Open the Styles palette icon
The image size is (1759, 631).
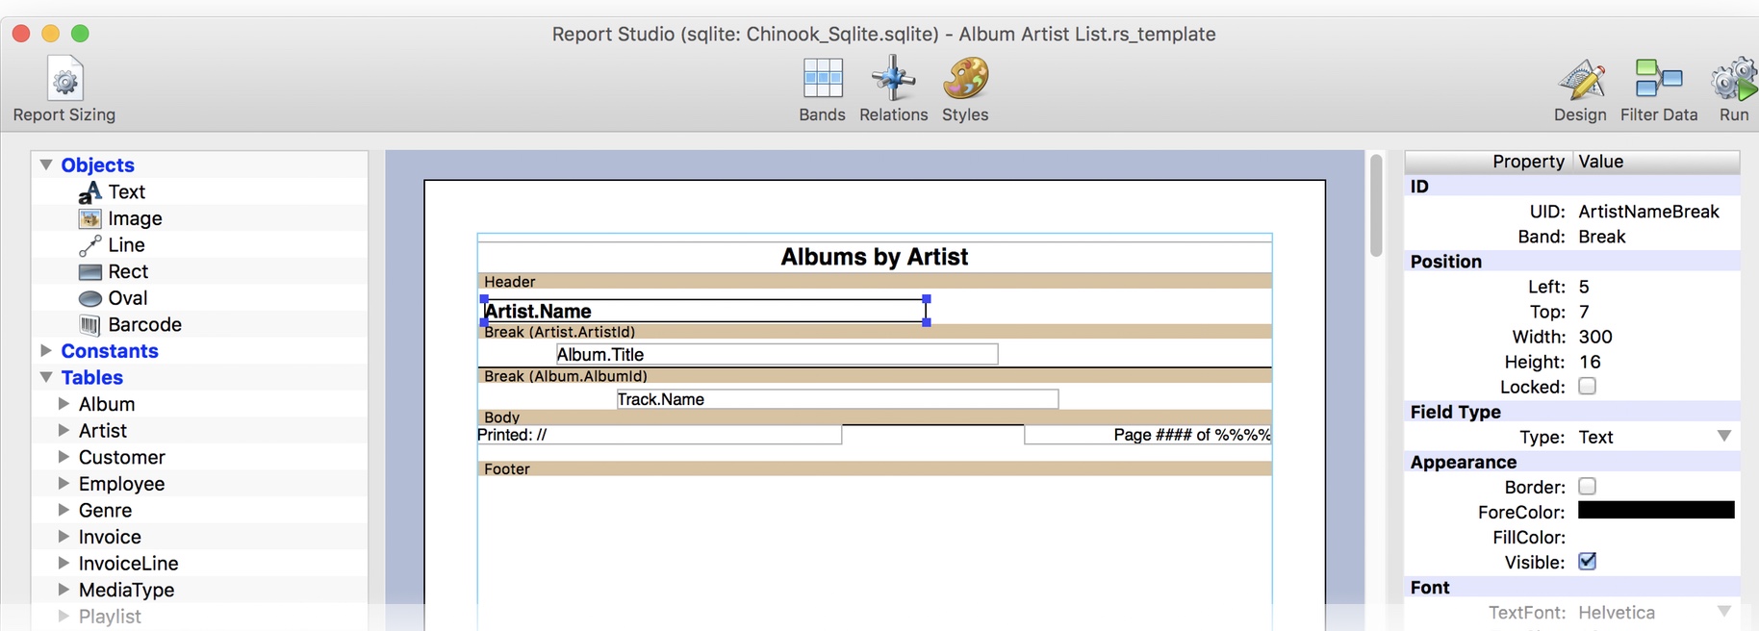pos(965,81)
